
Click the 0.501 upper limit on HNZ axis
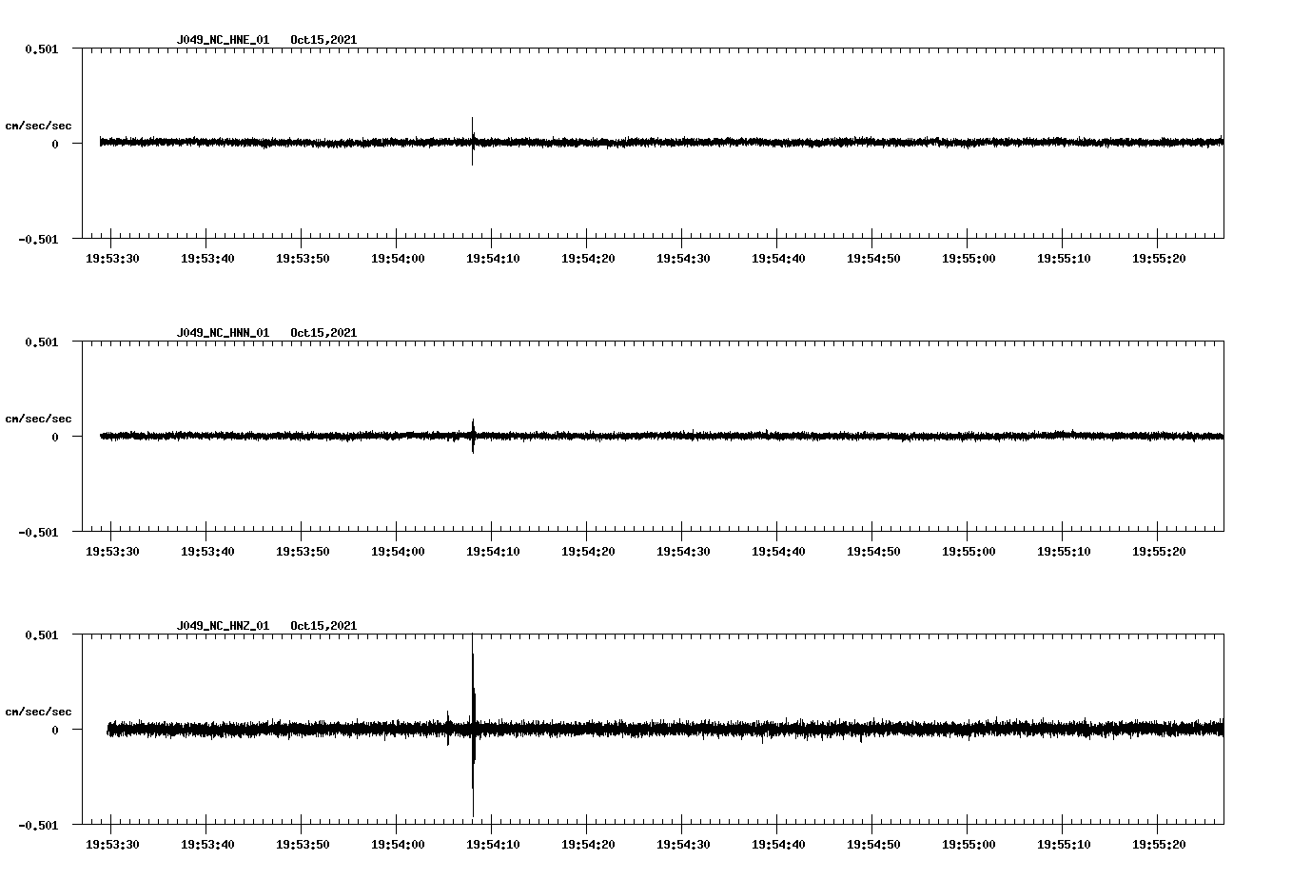pyautogui.click(x=41, y=635)
